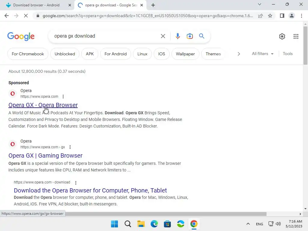Open the Chrome profile menu

click(x=292, y=16)
